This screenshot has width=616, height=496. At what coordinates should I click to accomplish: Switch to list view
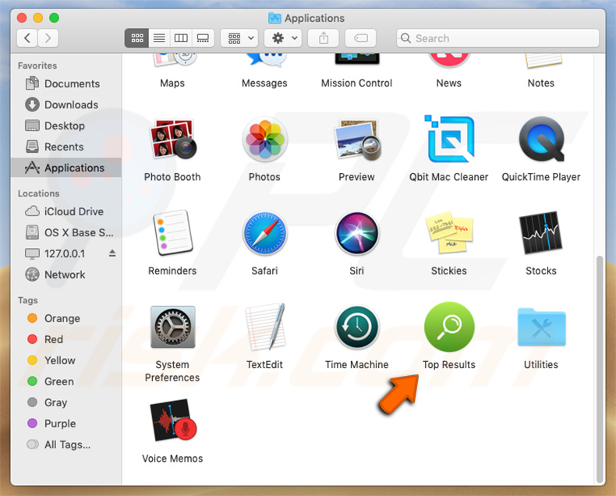click(x=159, y=38)
